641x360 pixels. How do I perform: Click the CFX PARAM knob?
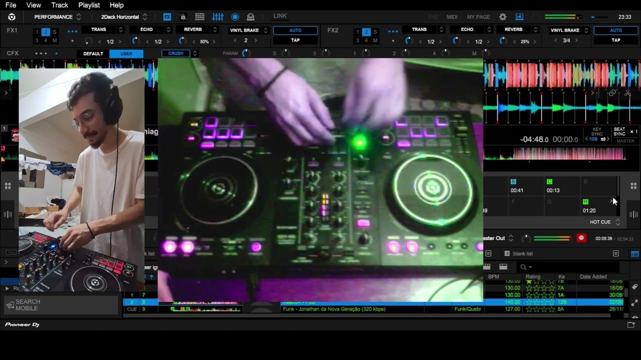[245, 53]
